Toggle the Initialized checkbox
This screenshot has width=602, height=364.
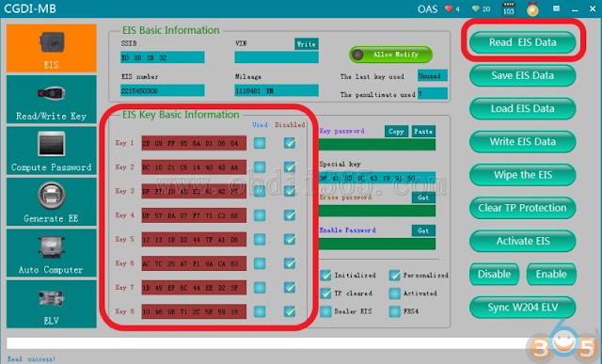click(325, 276)
